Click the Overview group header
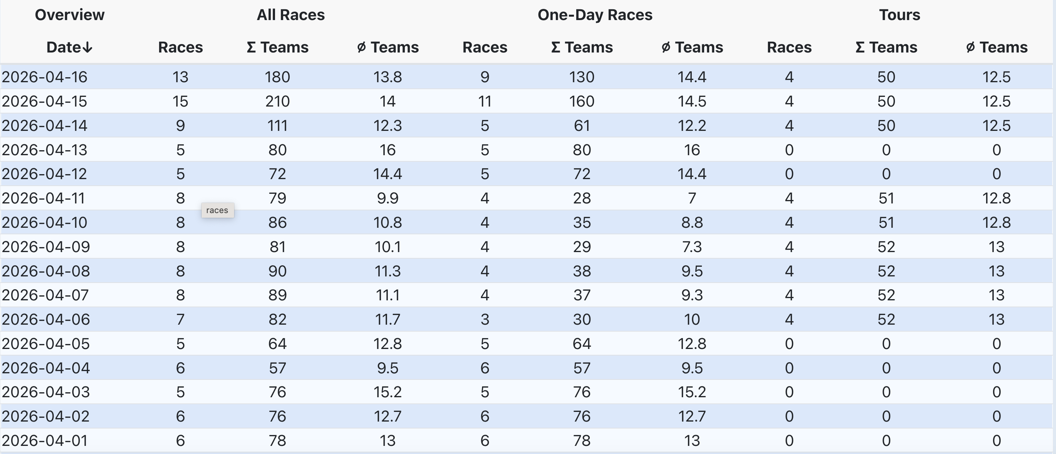The height and width of the screenshot is (454, 1056). pyautogui.click(x=70, y=15)
